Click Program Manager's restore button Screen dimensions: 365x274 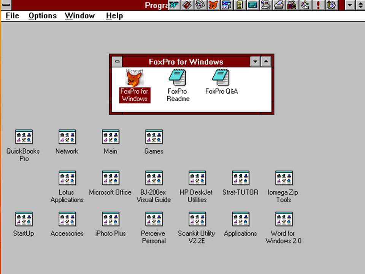coord(360,5)
